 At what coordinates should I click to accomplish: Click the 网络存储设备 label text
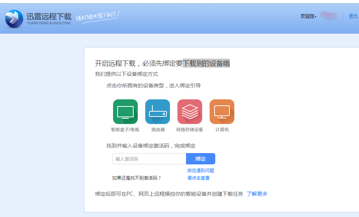189,129
